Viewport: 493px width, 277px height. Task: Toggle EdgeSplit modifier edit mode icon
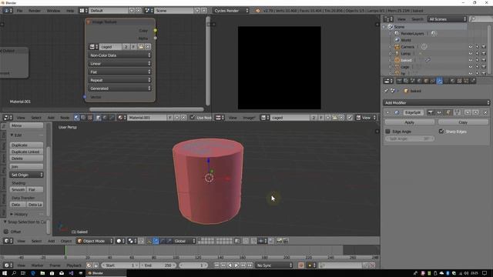click(x=448, y=112)
